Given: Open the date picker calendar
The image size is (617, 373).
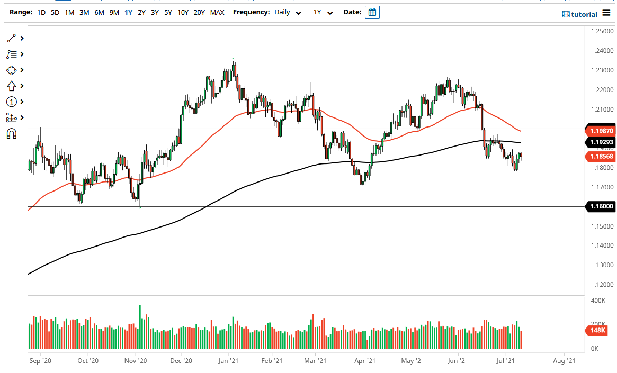Looking at the screenshot, I should pos(372,12).
